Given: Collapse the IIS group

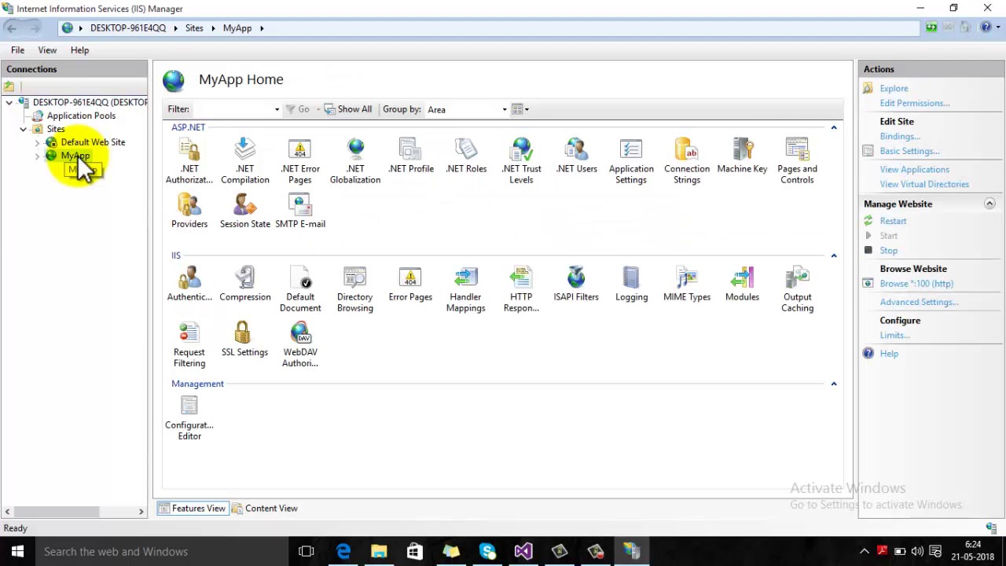Looking at the screenshot, I should point(834,255).
